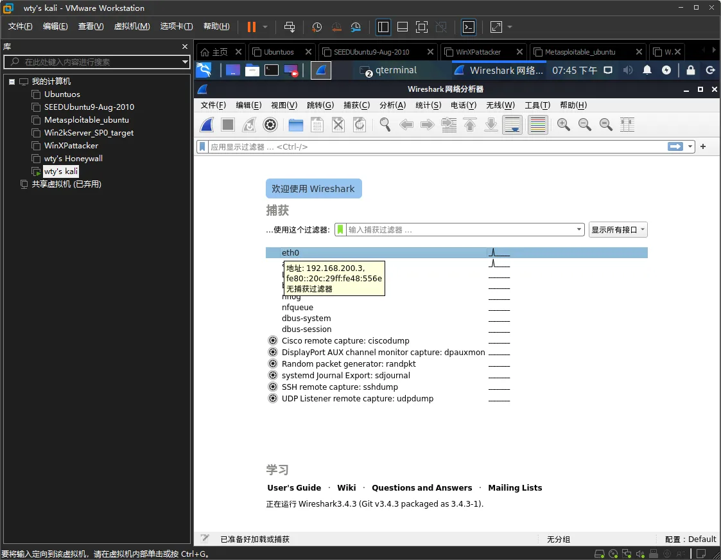Open Questions and Answers link
The image size is (721, 560).
point(422,488)
